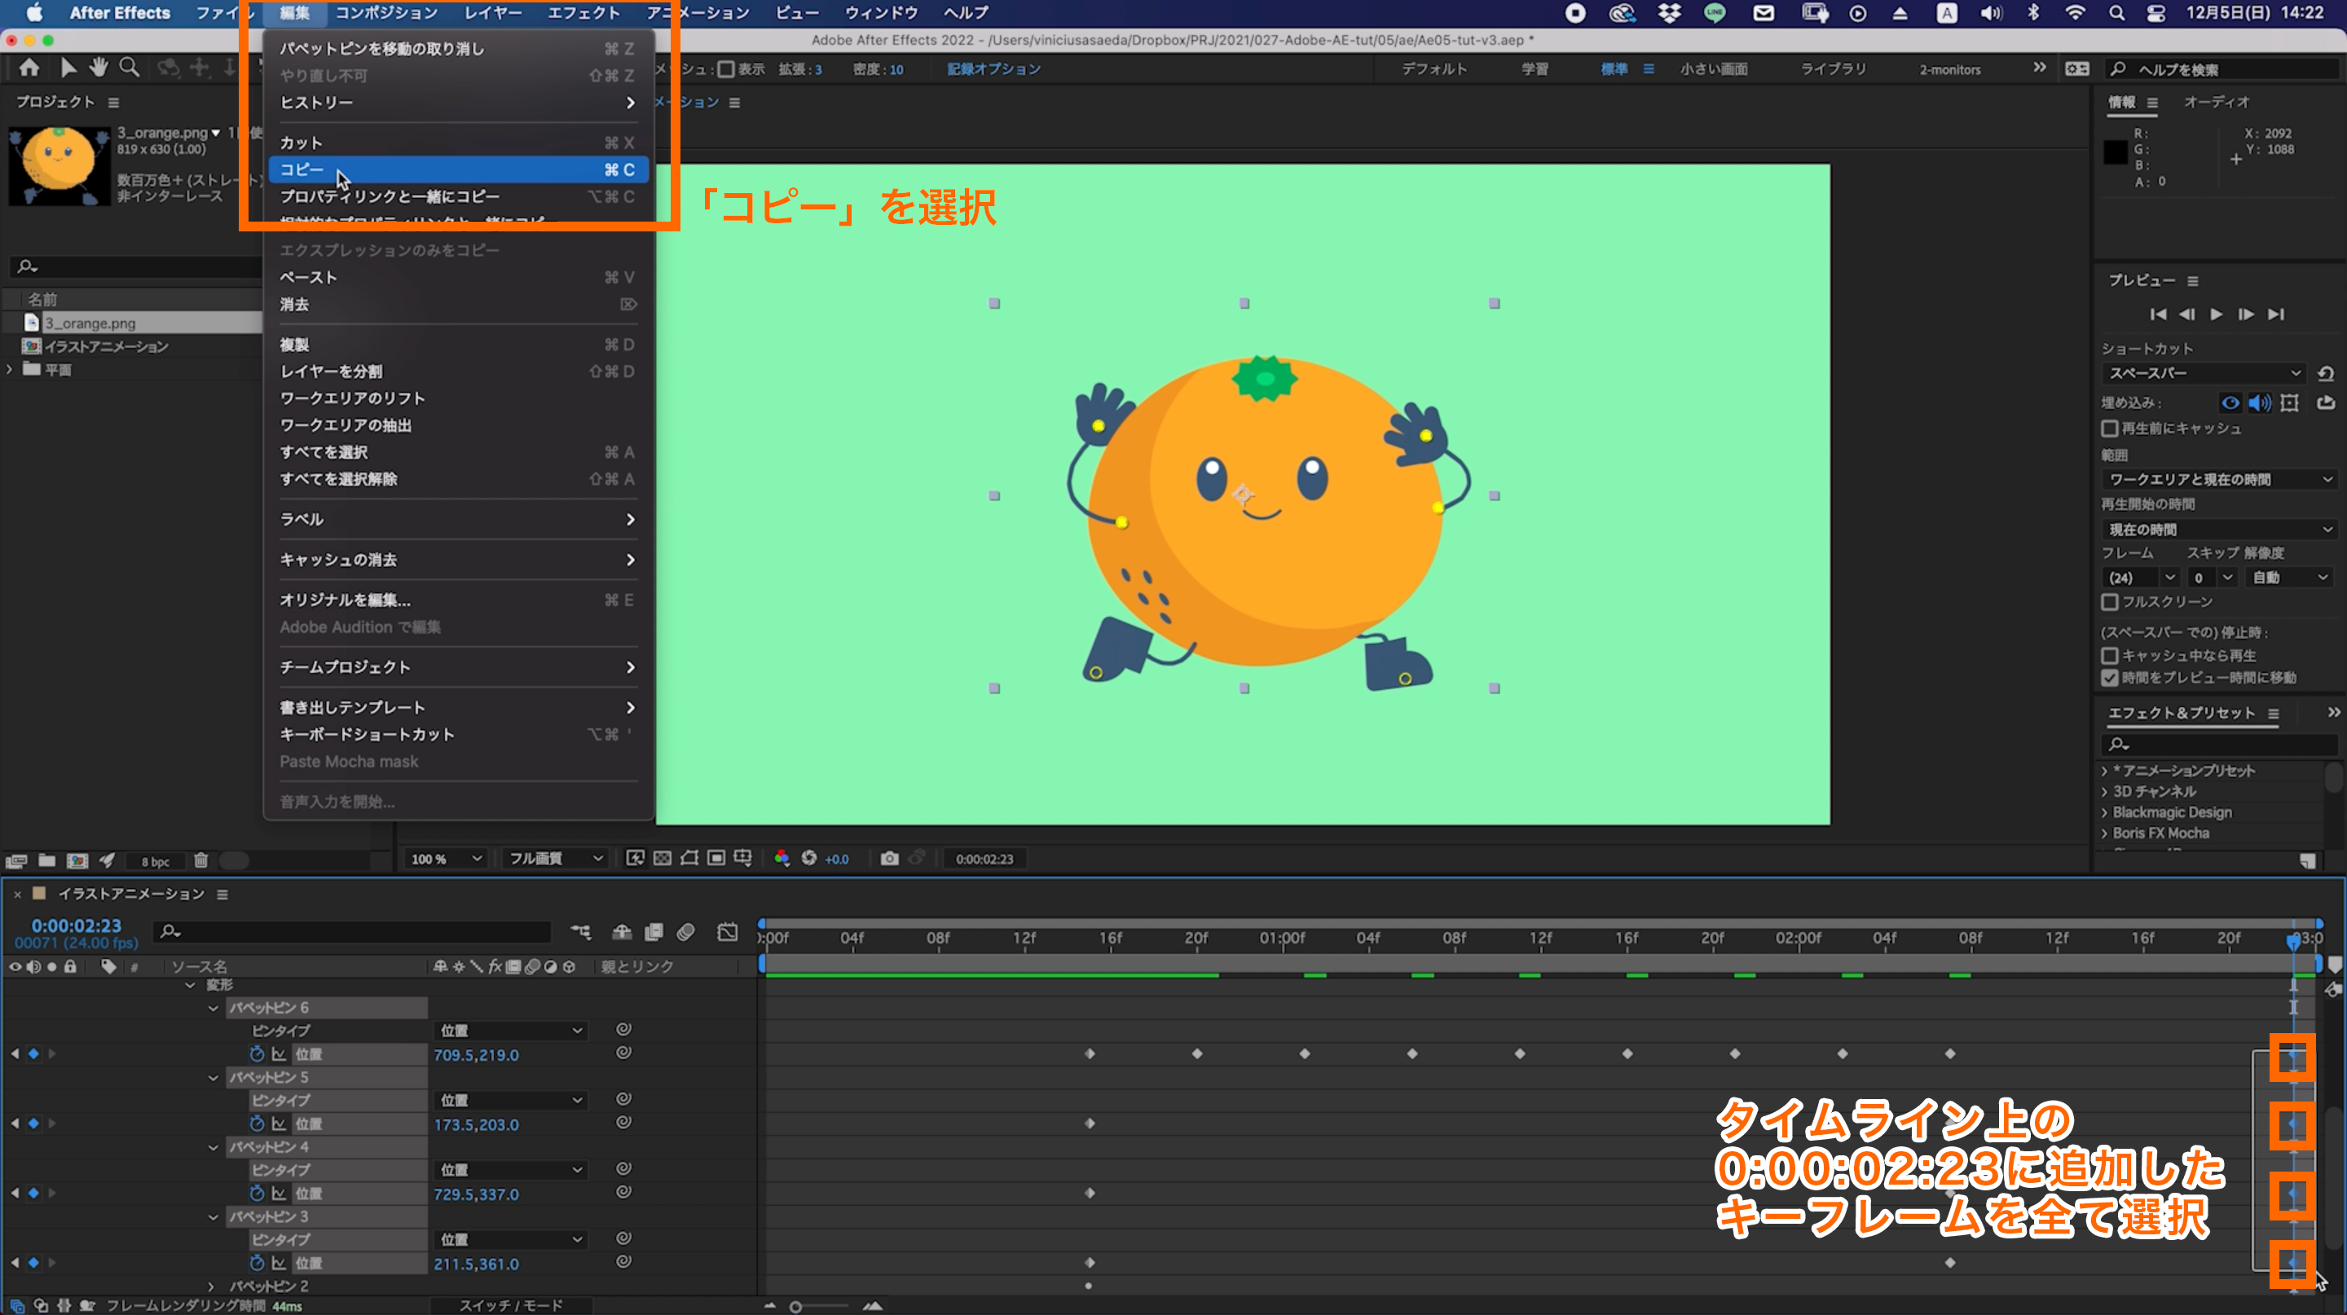Select the Hand tool in toolbar
The width and height of the screenshot is (2347, 1315).
pos(99,68)
